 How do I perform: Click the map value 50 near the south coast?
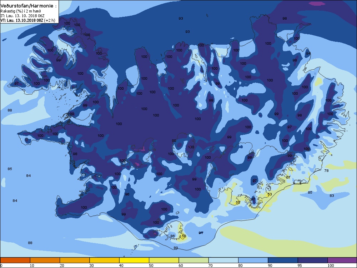click(184, 236)
